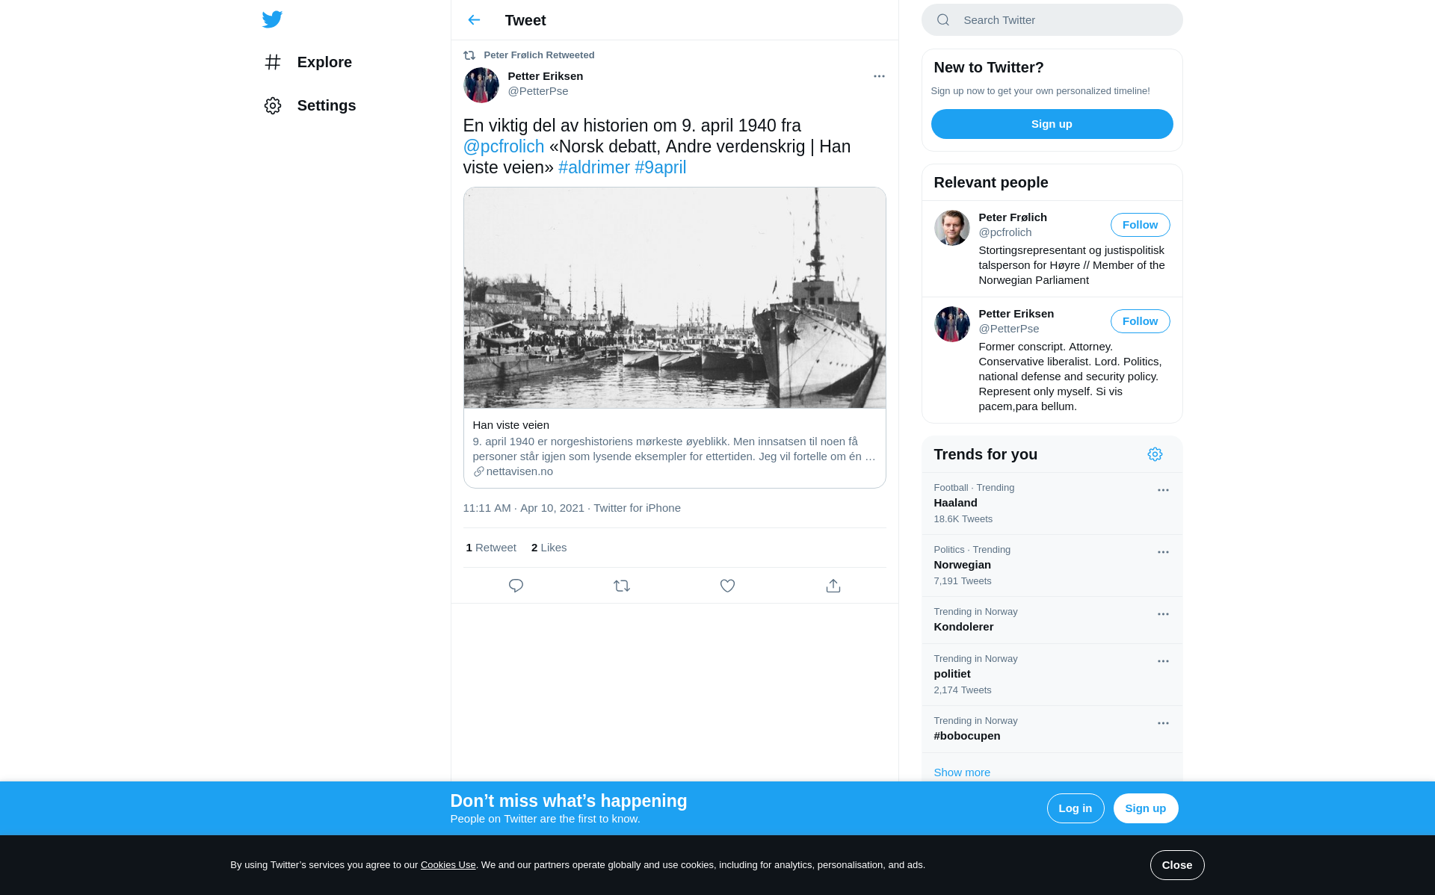
Task: Open the tweet's more options ellipsis
Action: point(879,76)
